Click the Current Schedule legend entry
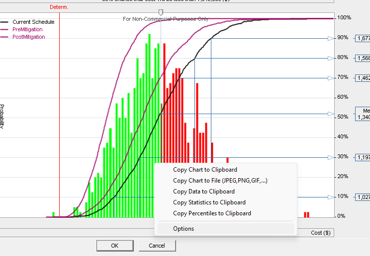Image resolution: width=370 pixels, height=256 pixels. (x=33, y=22)
